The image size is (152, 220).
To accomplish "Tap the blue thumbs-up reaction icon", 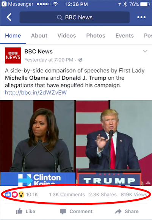I will click(x=8, y=195).
